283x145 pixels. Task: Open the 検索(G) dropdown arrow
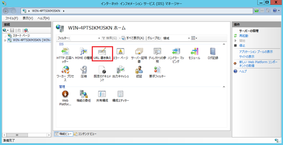(x=119, y=38)
